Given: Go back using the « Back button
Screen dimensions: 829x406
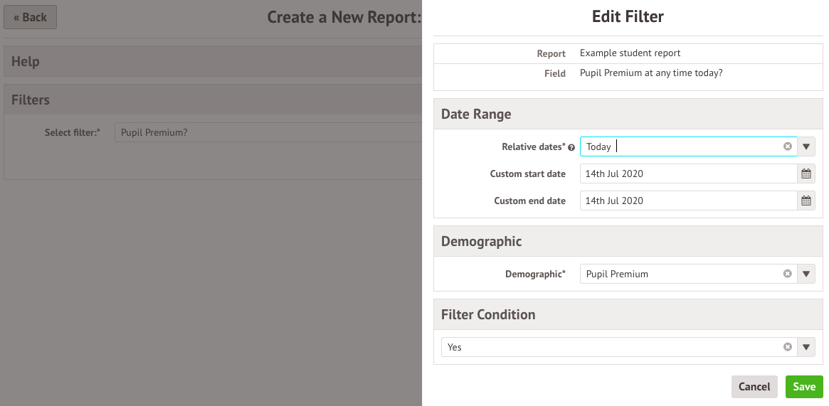Looking at the screenshot, I should [30, 17].
